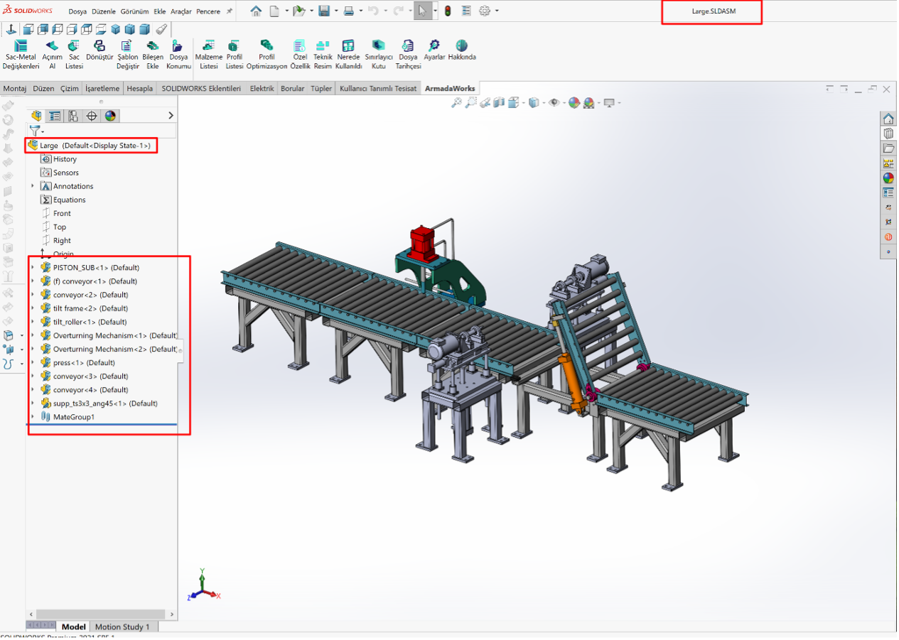Switch to DimXpertManager crosshair tab
Screen dimensions: 899x640
[92, 116]
